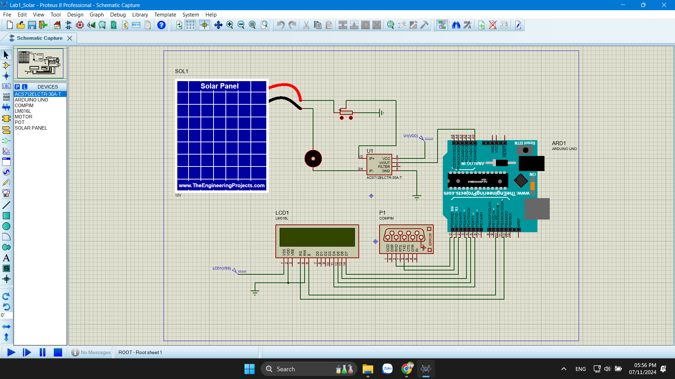The width and height of the screenshot is (675, 379).
Task: Choose the Buses Mode tool
Action: tap(6, 107)
